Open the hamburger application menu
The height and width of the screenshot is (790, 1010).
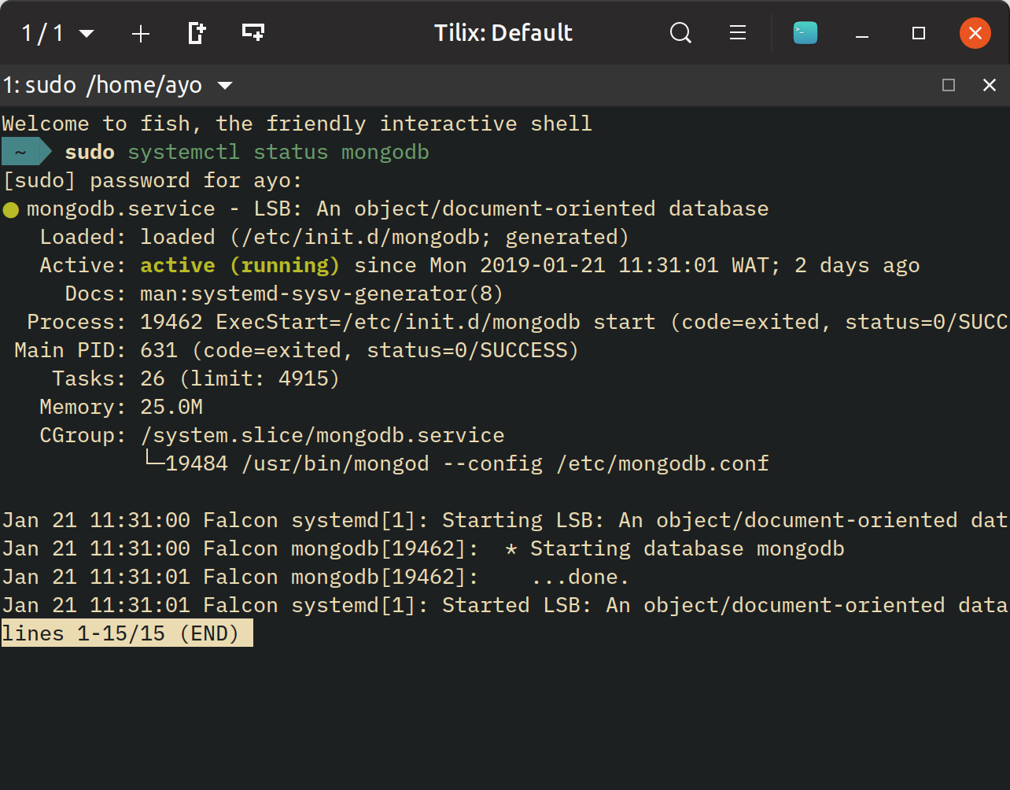(x=737, y=33)
